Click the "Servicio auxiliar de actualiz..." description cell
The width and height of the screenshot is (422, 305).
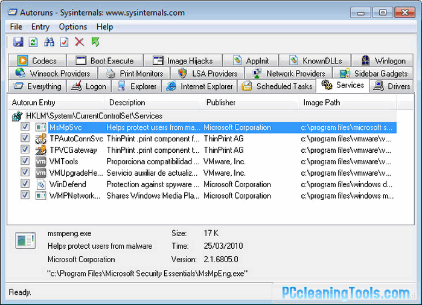[152, 173]
